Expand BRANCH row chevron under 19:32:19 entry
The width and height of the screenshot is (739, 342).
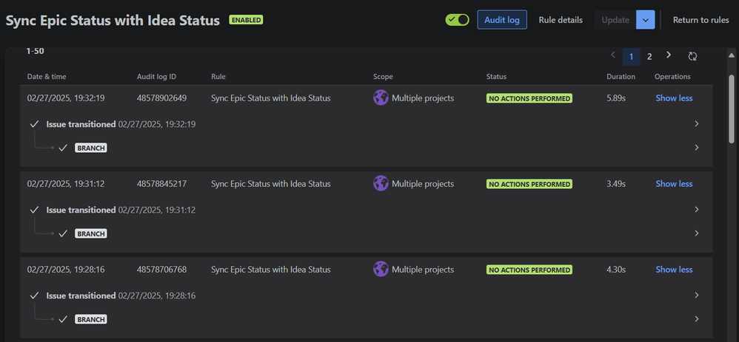(x=697, y=148)
